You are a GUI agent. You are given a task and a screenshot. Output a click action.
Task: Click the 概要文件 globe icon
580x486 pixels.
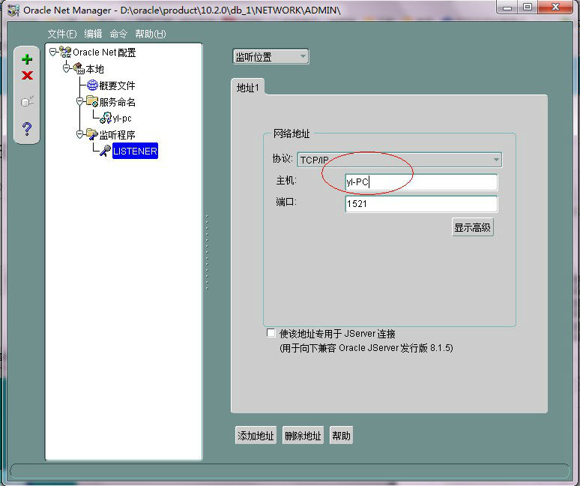tap(92, 85)
